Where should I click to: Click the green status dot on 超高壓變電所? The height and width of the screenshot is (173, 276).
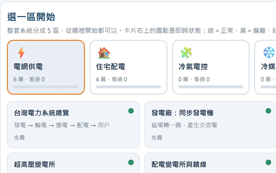coord(131,163)
